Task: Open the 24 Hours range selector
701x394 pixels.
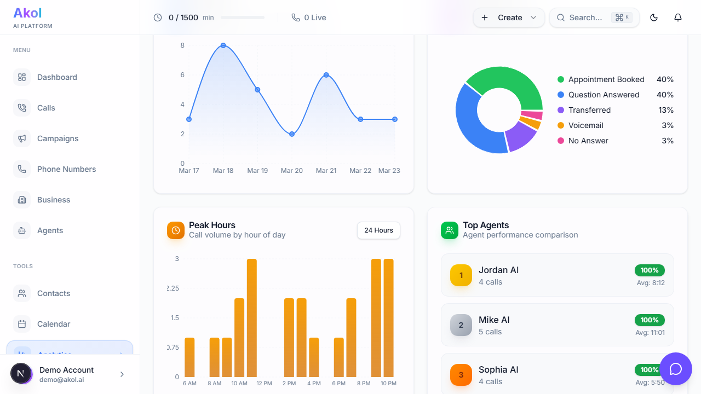Action: click(378, 230)
